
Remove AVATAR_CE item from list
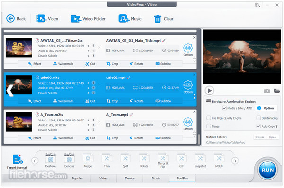pyautogui.click(x=195, y=38)
